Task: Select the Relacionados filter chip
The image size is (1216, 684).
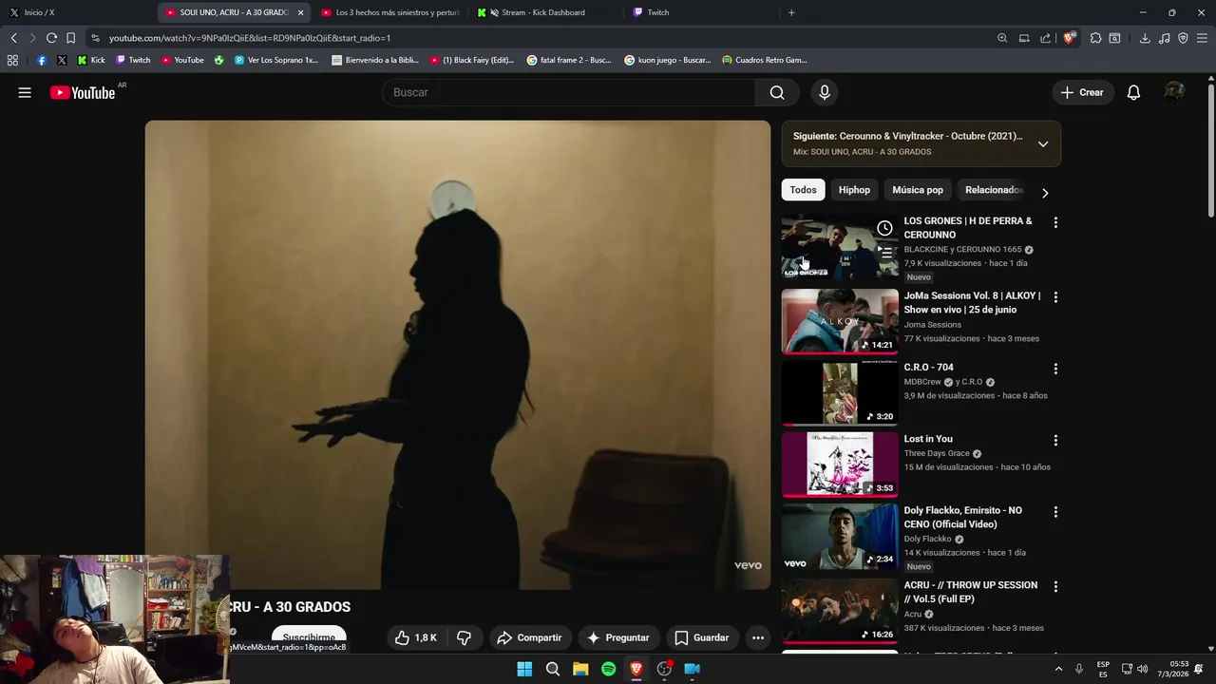Action: tap(994, 190)
